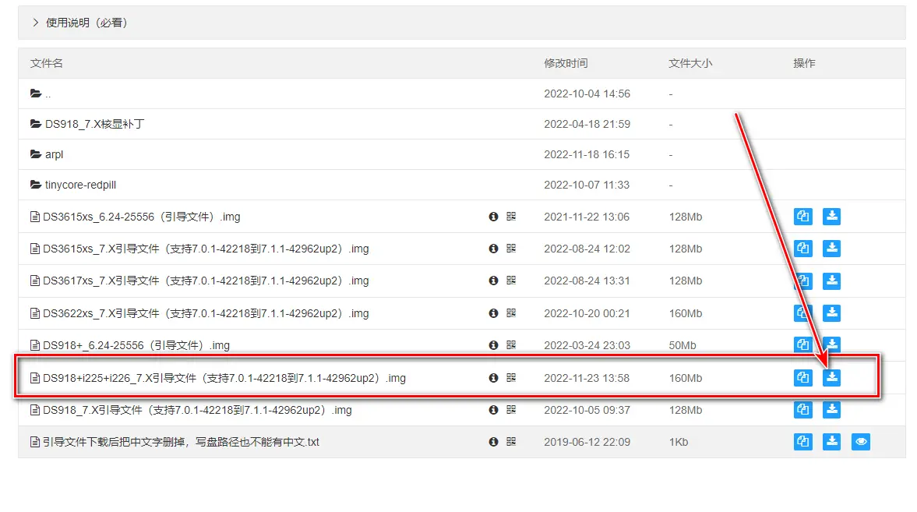Show QR code for DS3615xs_7.X引导文件
Viewport: 917px width, 512px height.
coord(511,249)
